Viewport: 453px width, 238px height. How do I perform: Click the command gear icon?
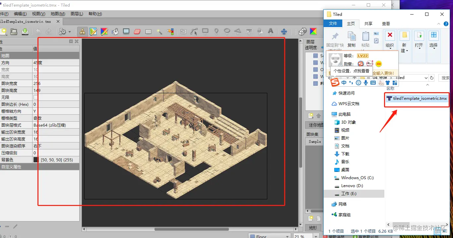coord(62,32)
